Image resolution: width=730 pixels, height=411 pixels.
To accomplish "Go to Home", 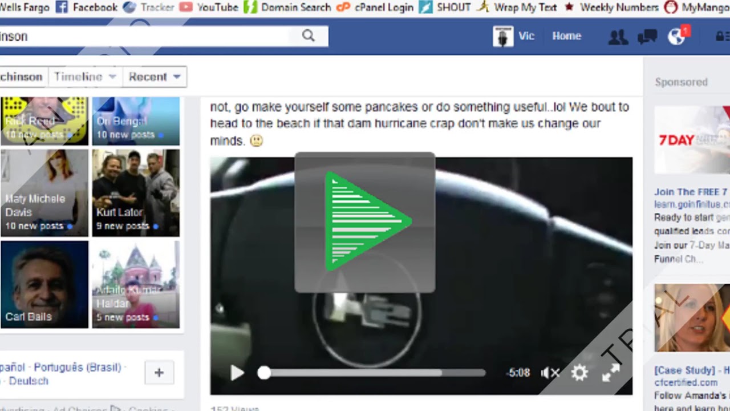I will 566,36.
